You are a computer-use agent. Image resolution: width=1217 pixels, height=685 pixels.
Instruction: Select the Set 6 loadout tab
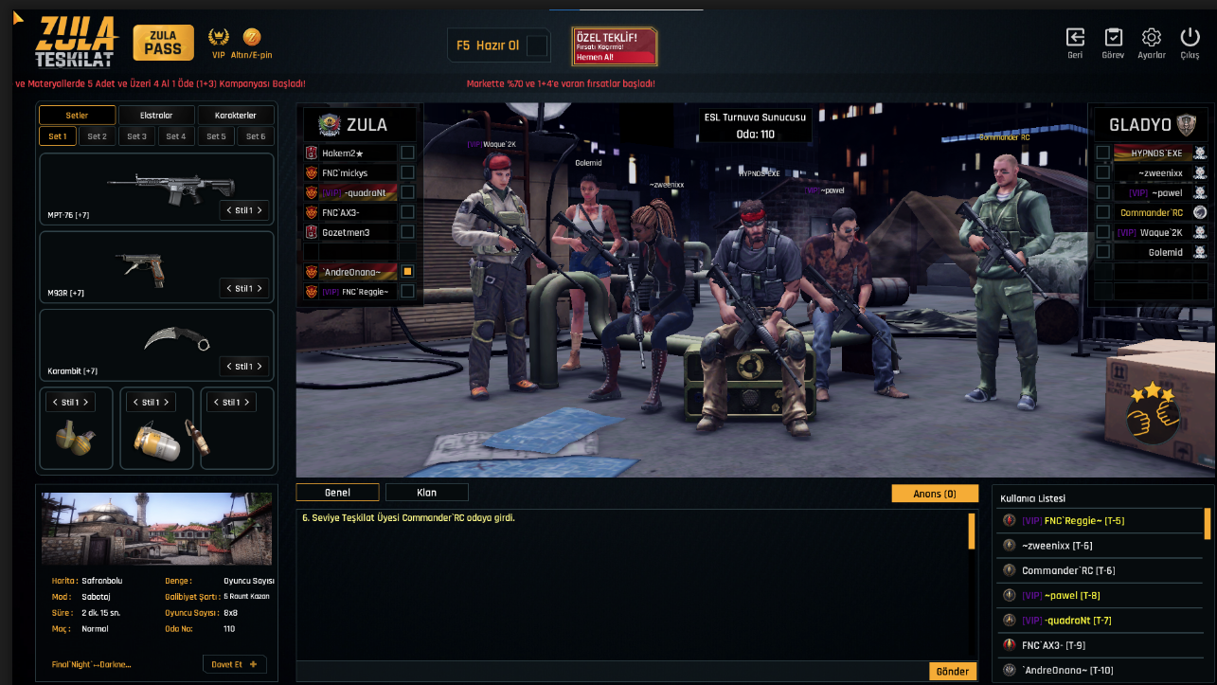(x=256, y=136)
